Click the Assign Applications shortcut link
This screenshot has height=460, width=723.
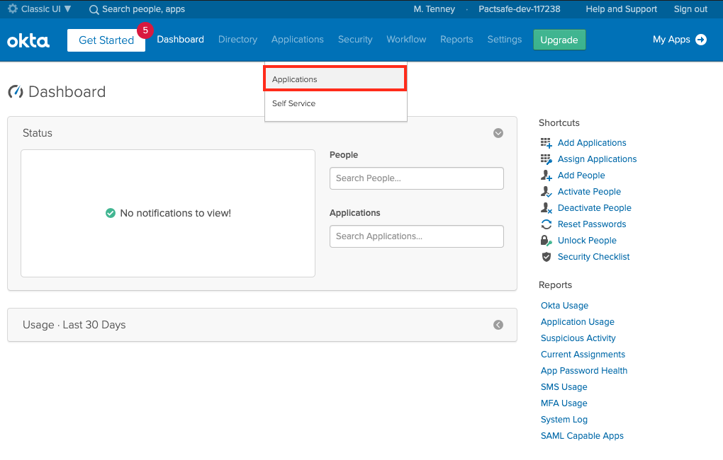pyautogui.click(x=597, y=159)
